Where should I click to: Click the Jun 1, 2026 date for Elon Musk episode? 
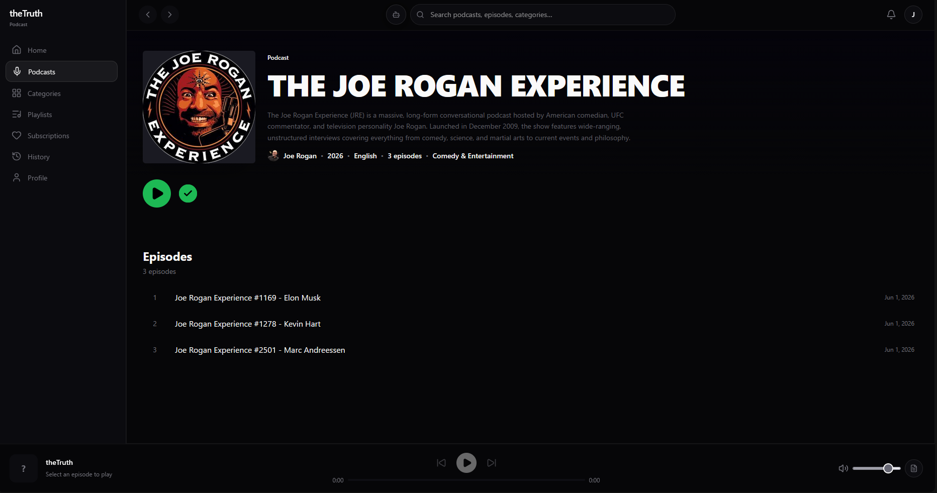(899, 298)
